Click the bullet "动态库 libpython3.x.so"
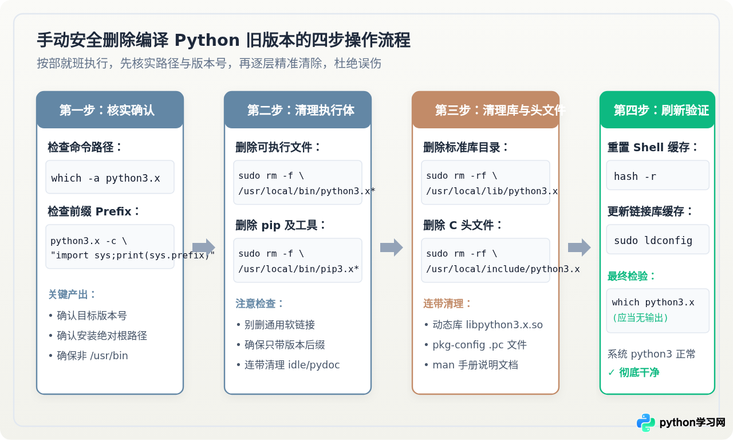This screenshot has width=733, height=440. [x=483, y=325]
